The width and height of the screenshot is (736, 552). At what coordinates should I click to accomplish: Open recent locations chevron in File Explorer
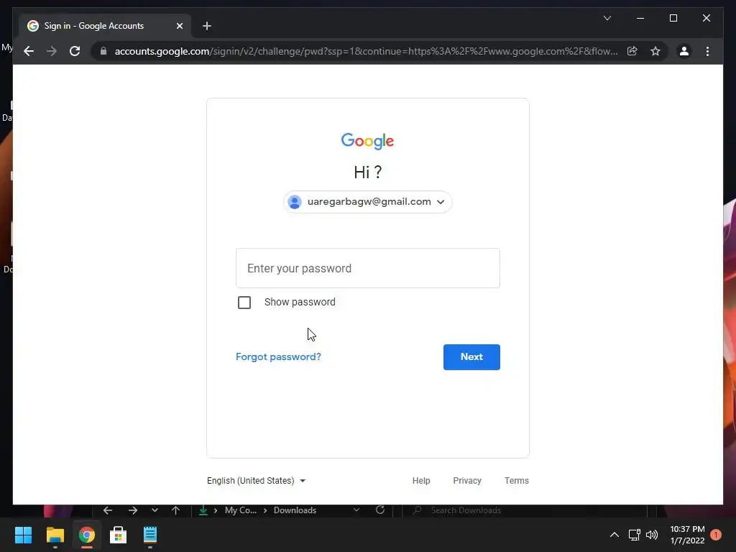click(x=155, y=510)
